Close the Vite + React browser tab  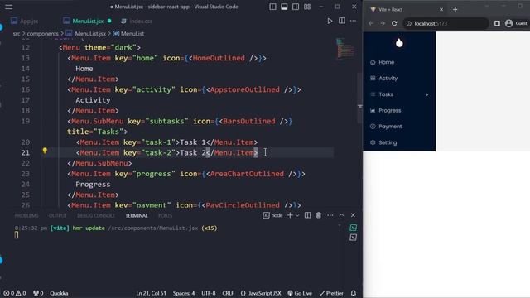click(x=441, y=9)
